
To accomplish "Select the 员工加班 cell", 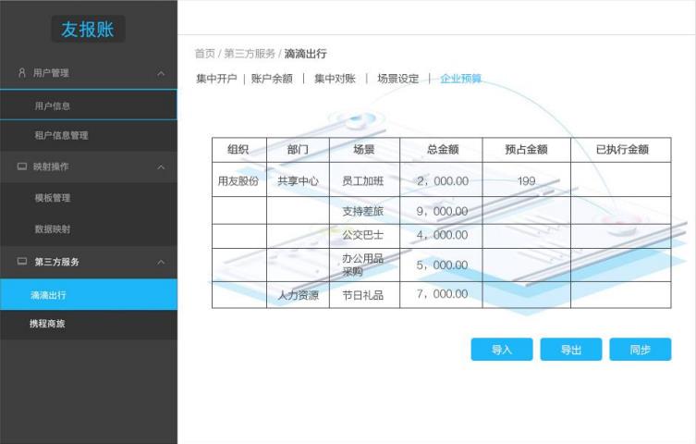I will click(364, 179).
